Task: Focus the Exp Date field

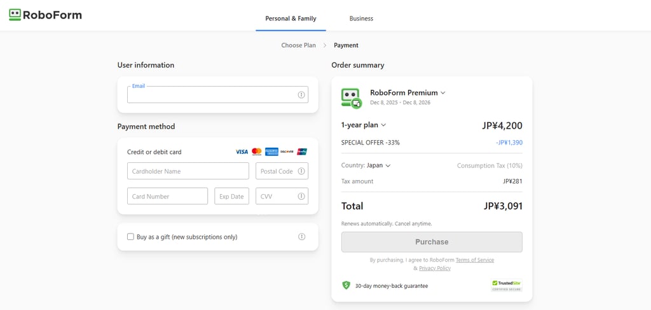Action: pos(231,196)
